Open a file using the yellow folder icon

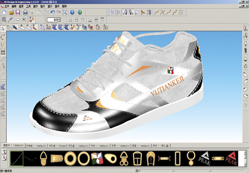[x=12, y=12]
